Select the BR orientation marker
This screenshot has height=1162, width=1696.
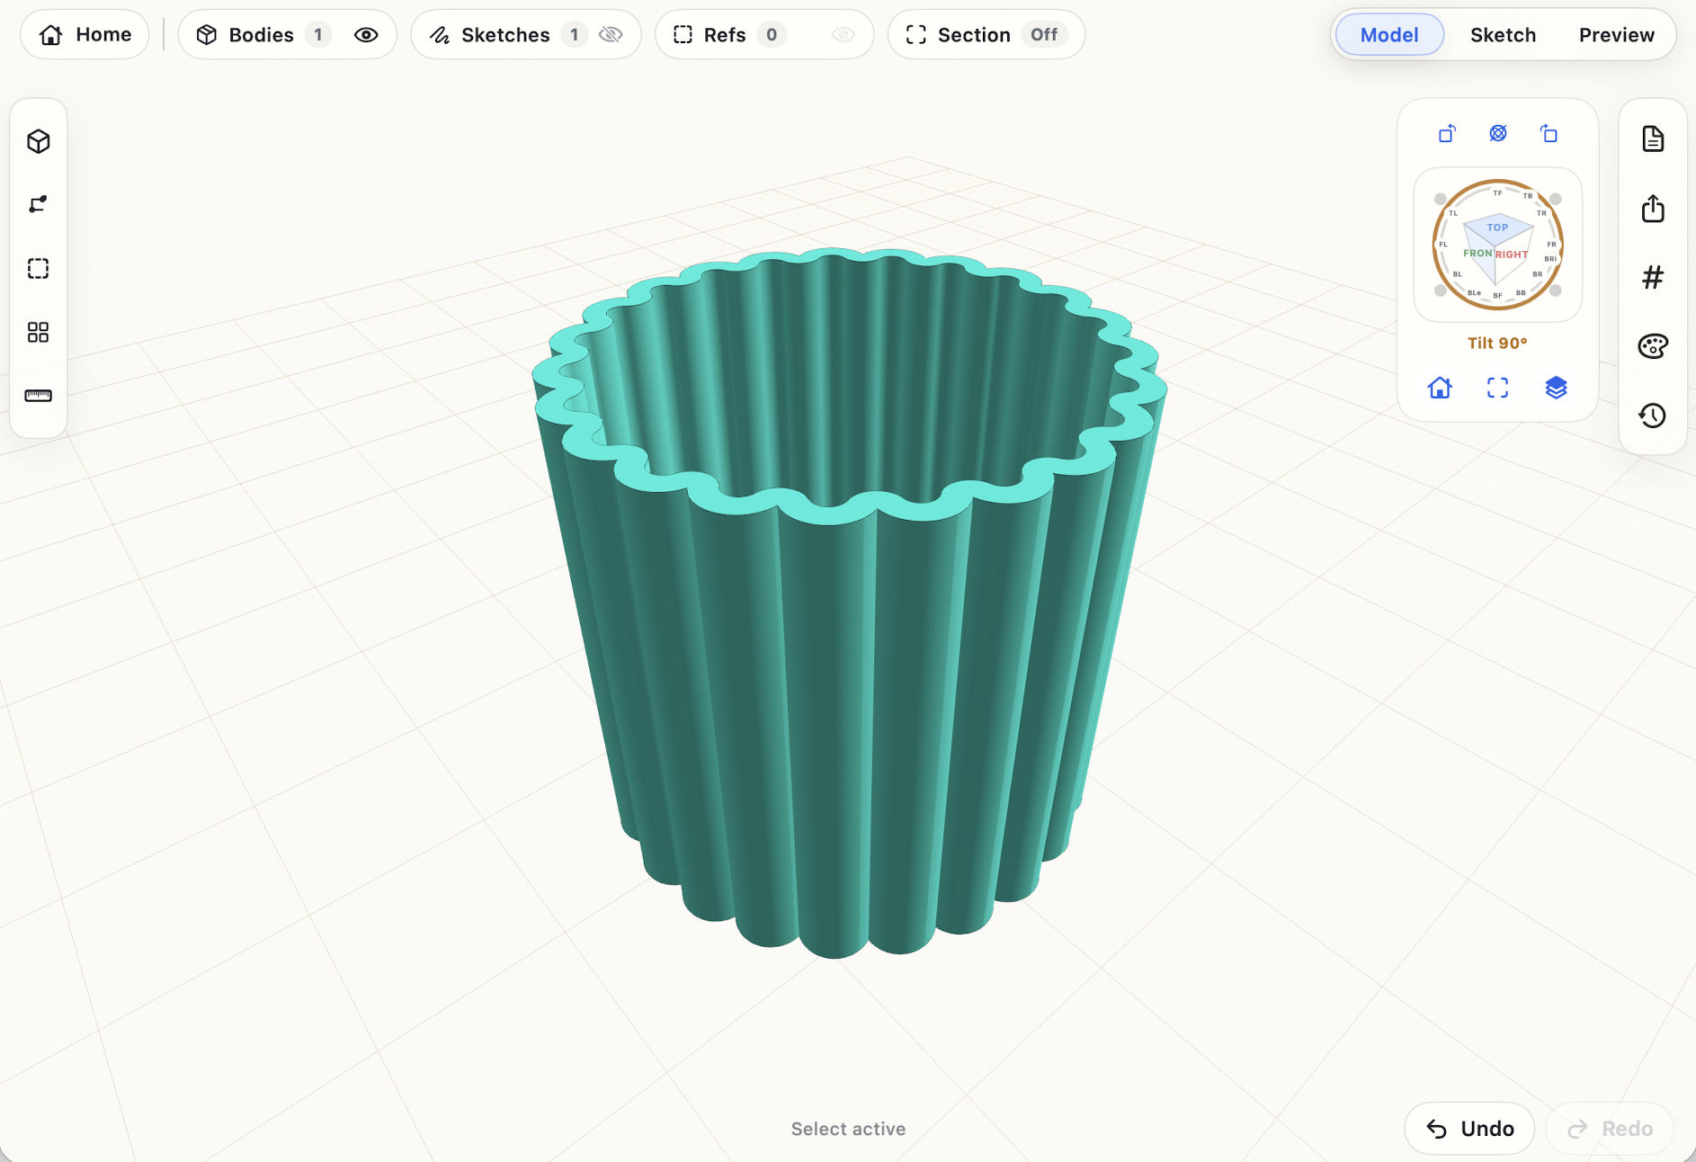1538,274
